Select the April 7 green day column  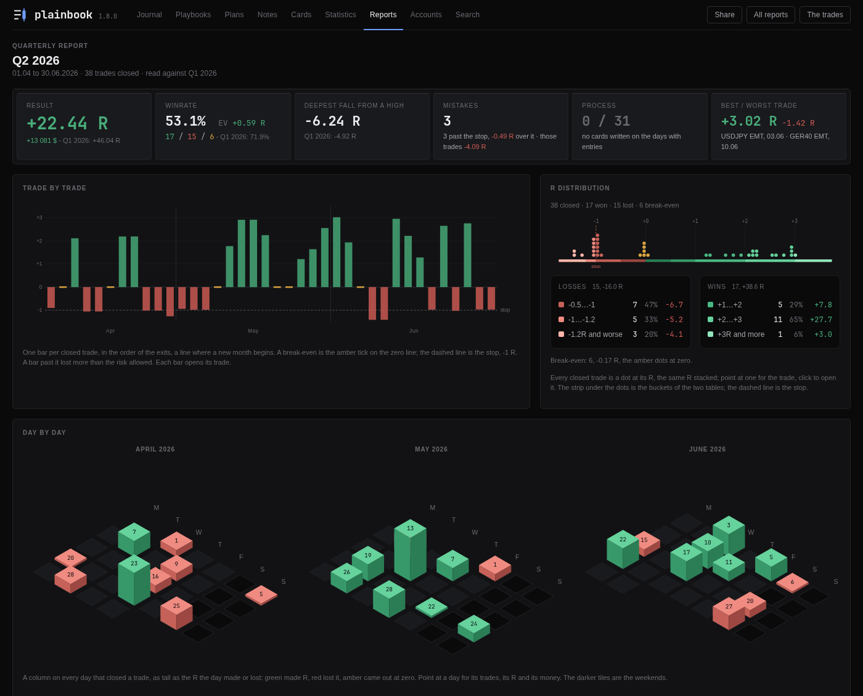pyautogui.click(x=134, y=539)
